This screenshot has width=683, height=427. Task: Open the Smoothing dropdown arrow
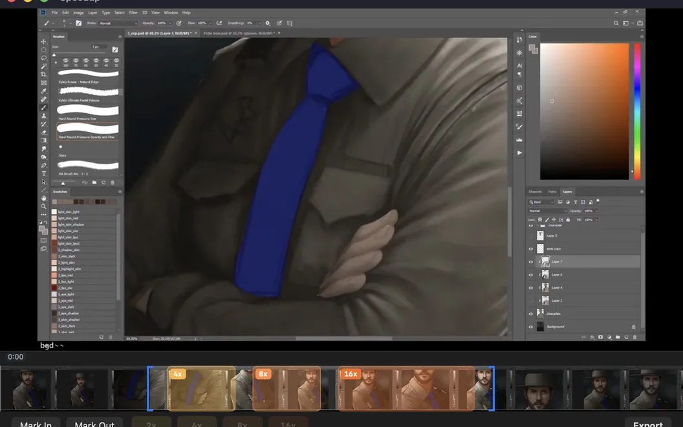[x=259, y=23]
